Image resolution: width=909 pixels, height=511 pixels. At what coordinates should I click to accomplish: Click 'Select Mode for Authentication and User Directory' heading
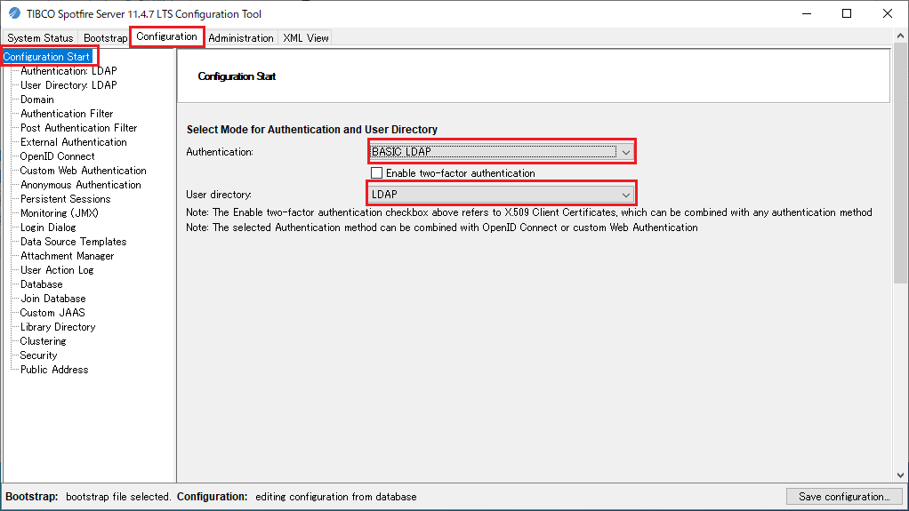point(312,130)
